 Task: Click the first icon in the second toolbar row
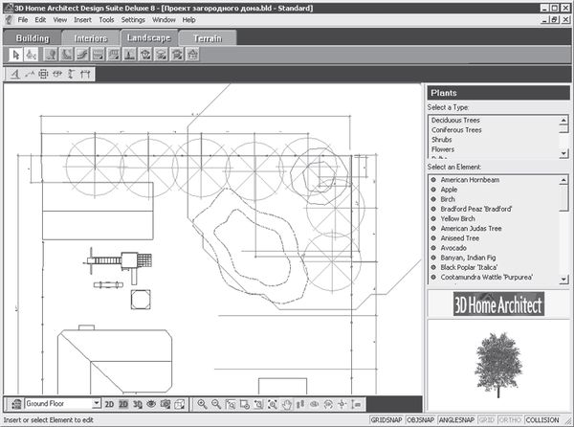14,74
